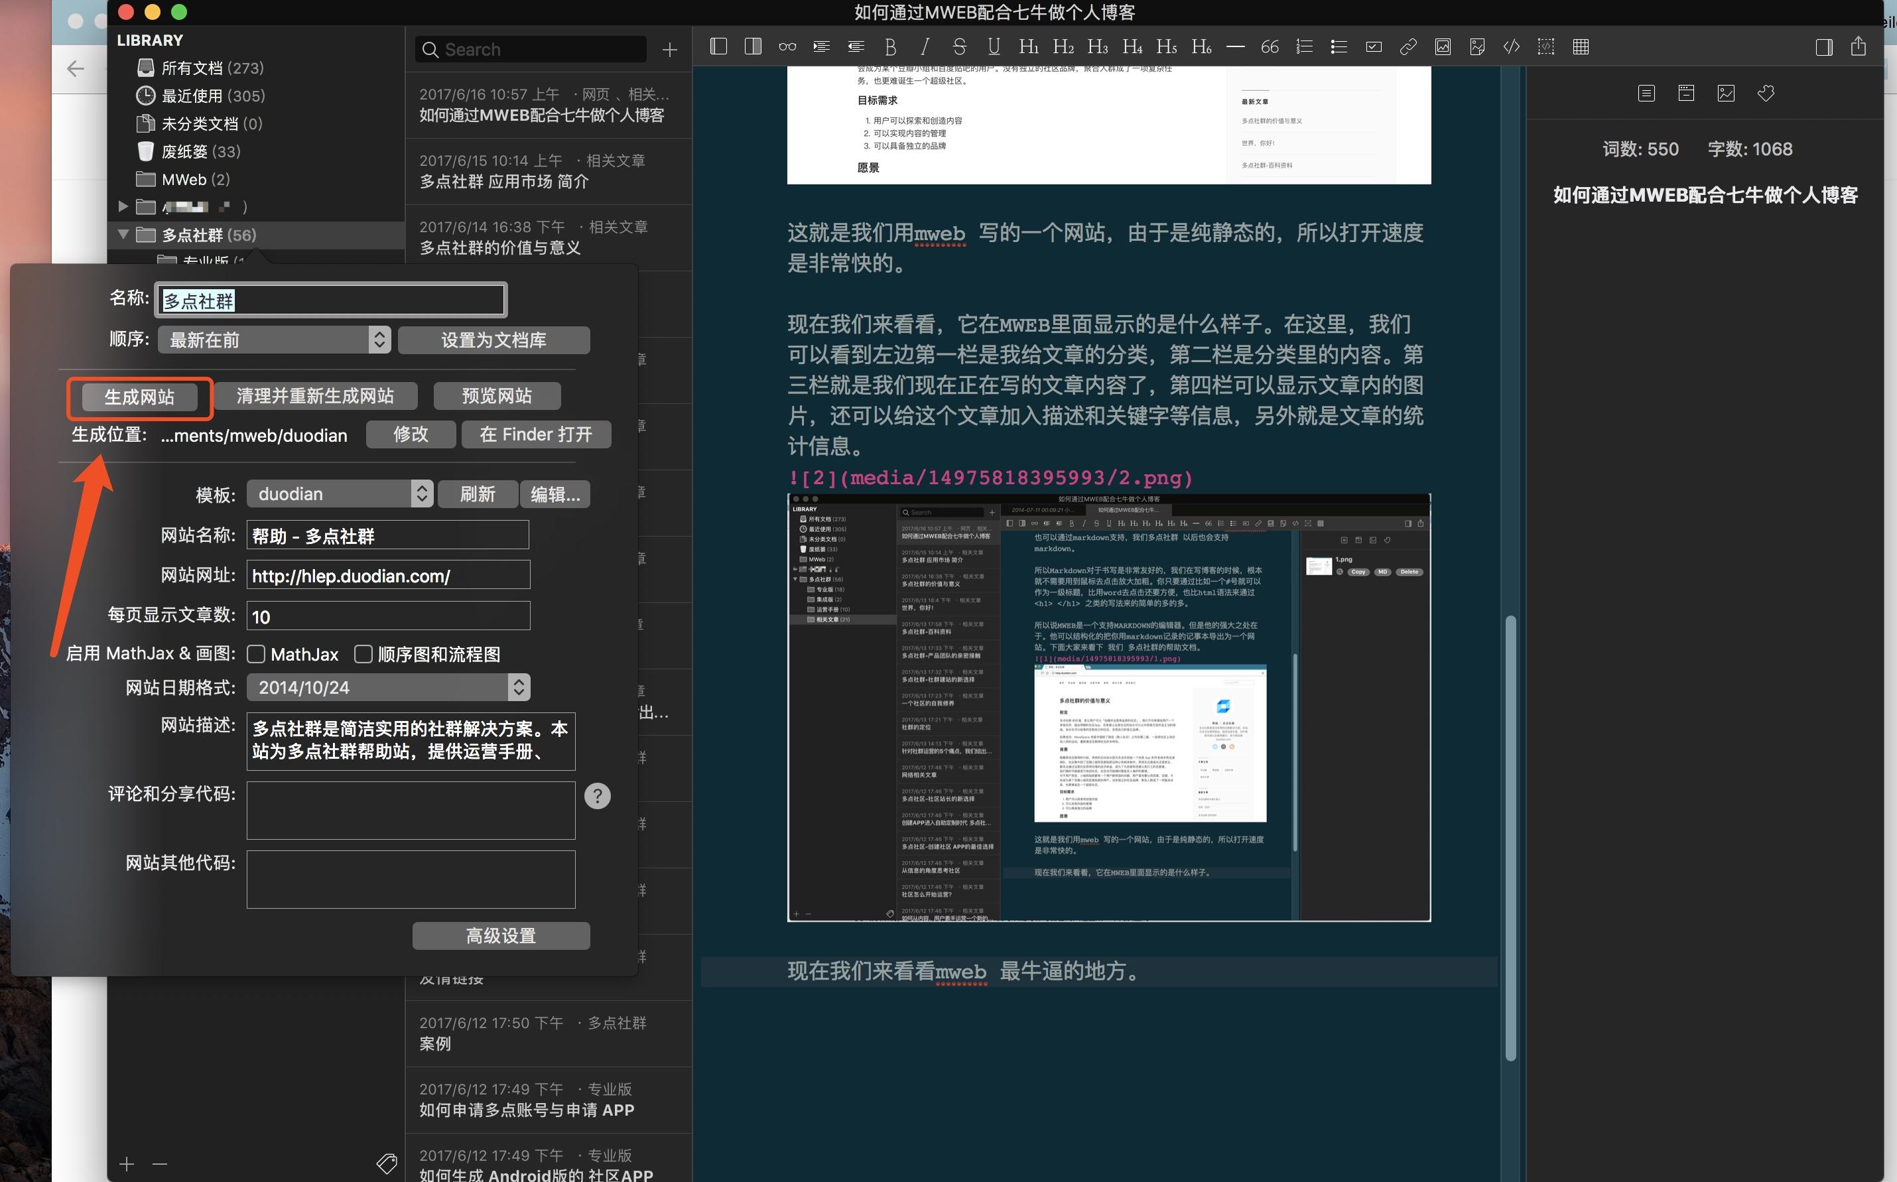Viewport: 1897px width, 1182px height.
Task: Click the Italic formatting icon
Action: tap(925, 47)
